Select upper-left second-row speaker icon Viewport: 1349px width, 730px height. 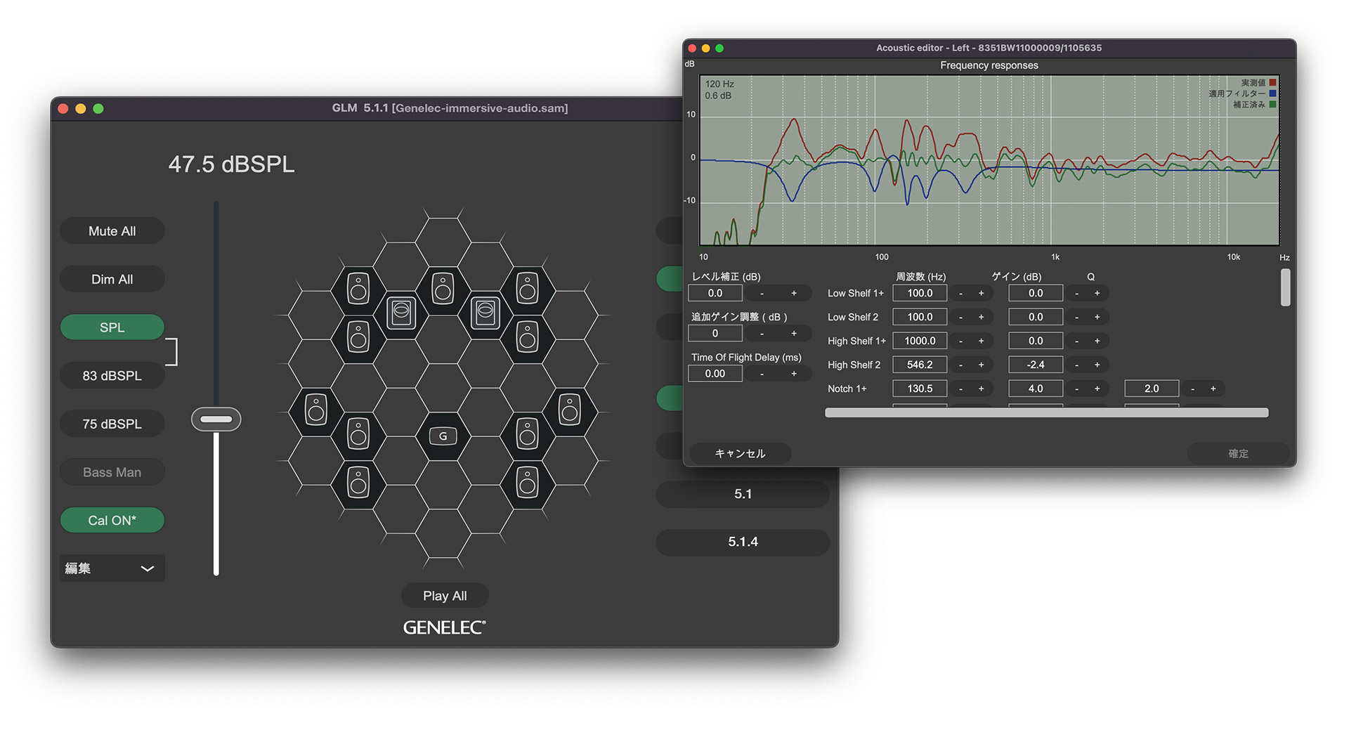358,337
